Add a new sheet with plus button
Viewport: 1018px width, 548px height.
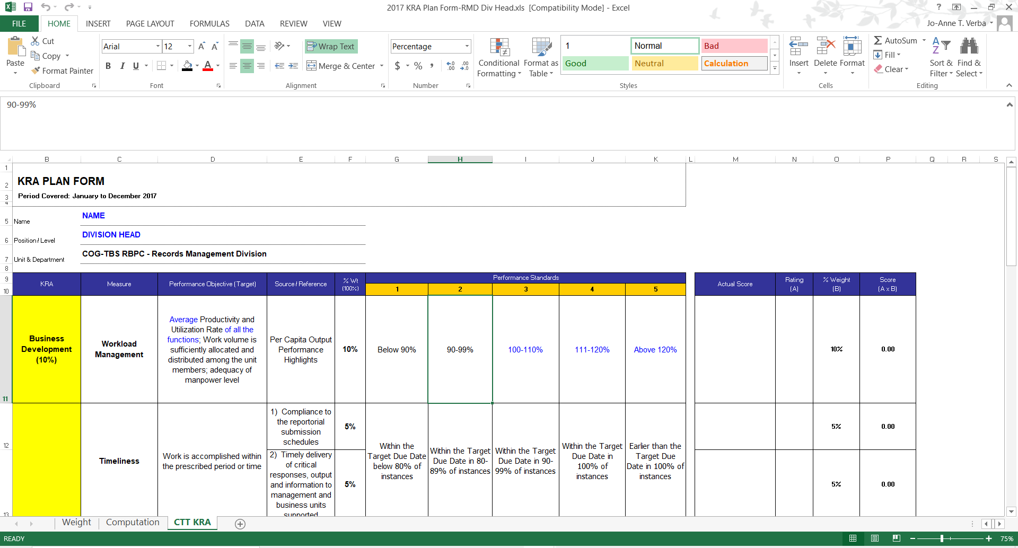240,524
